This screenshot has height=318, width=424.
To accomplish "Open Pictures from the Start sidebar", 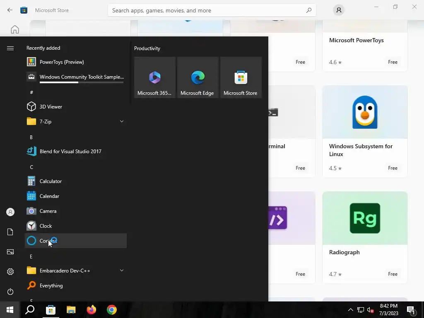I will click(10, 252).
